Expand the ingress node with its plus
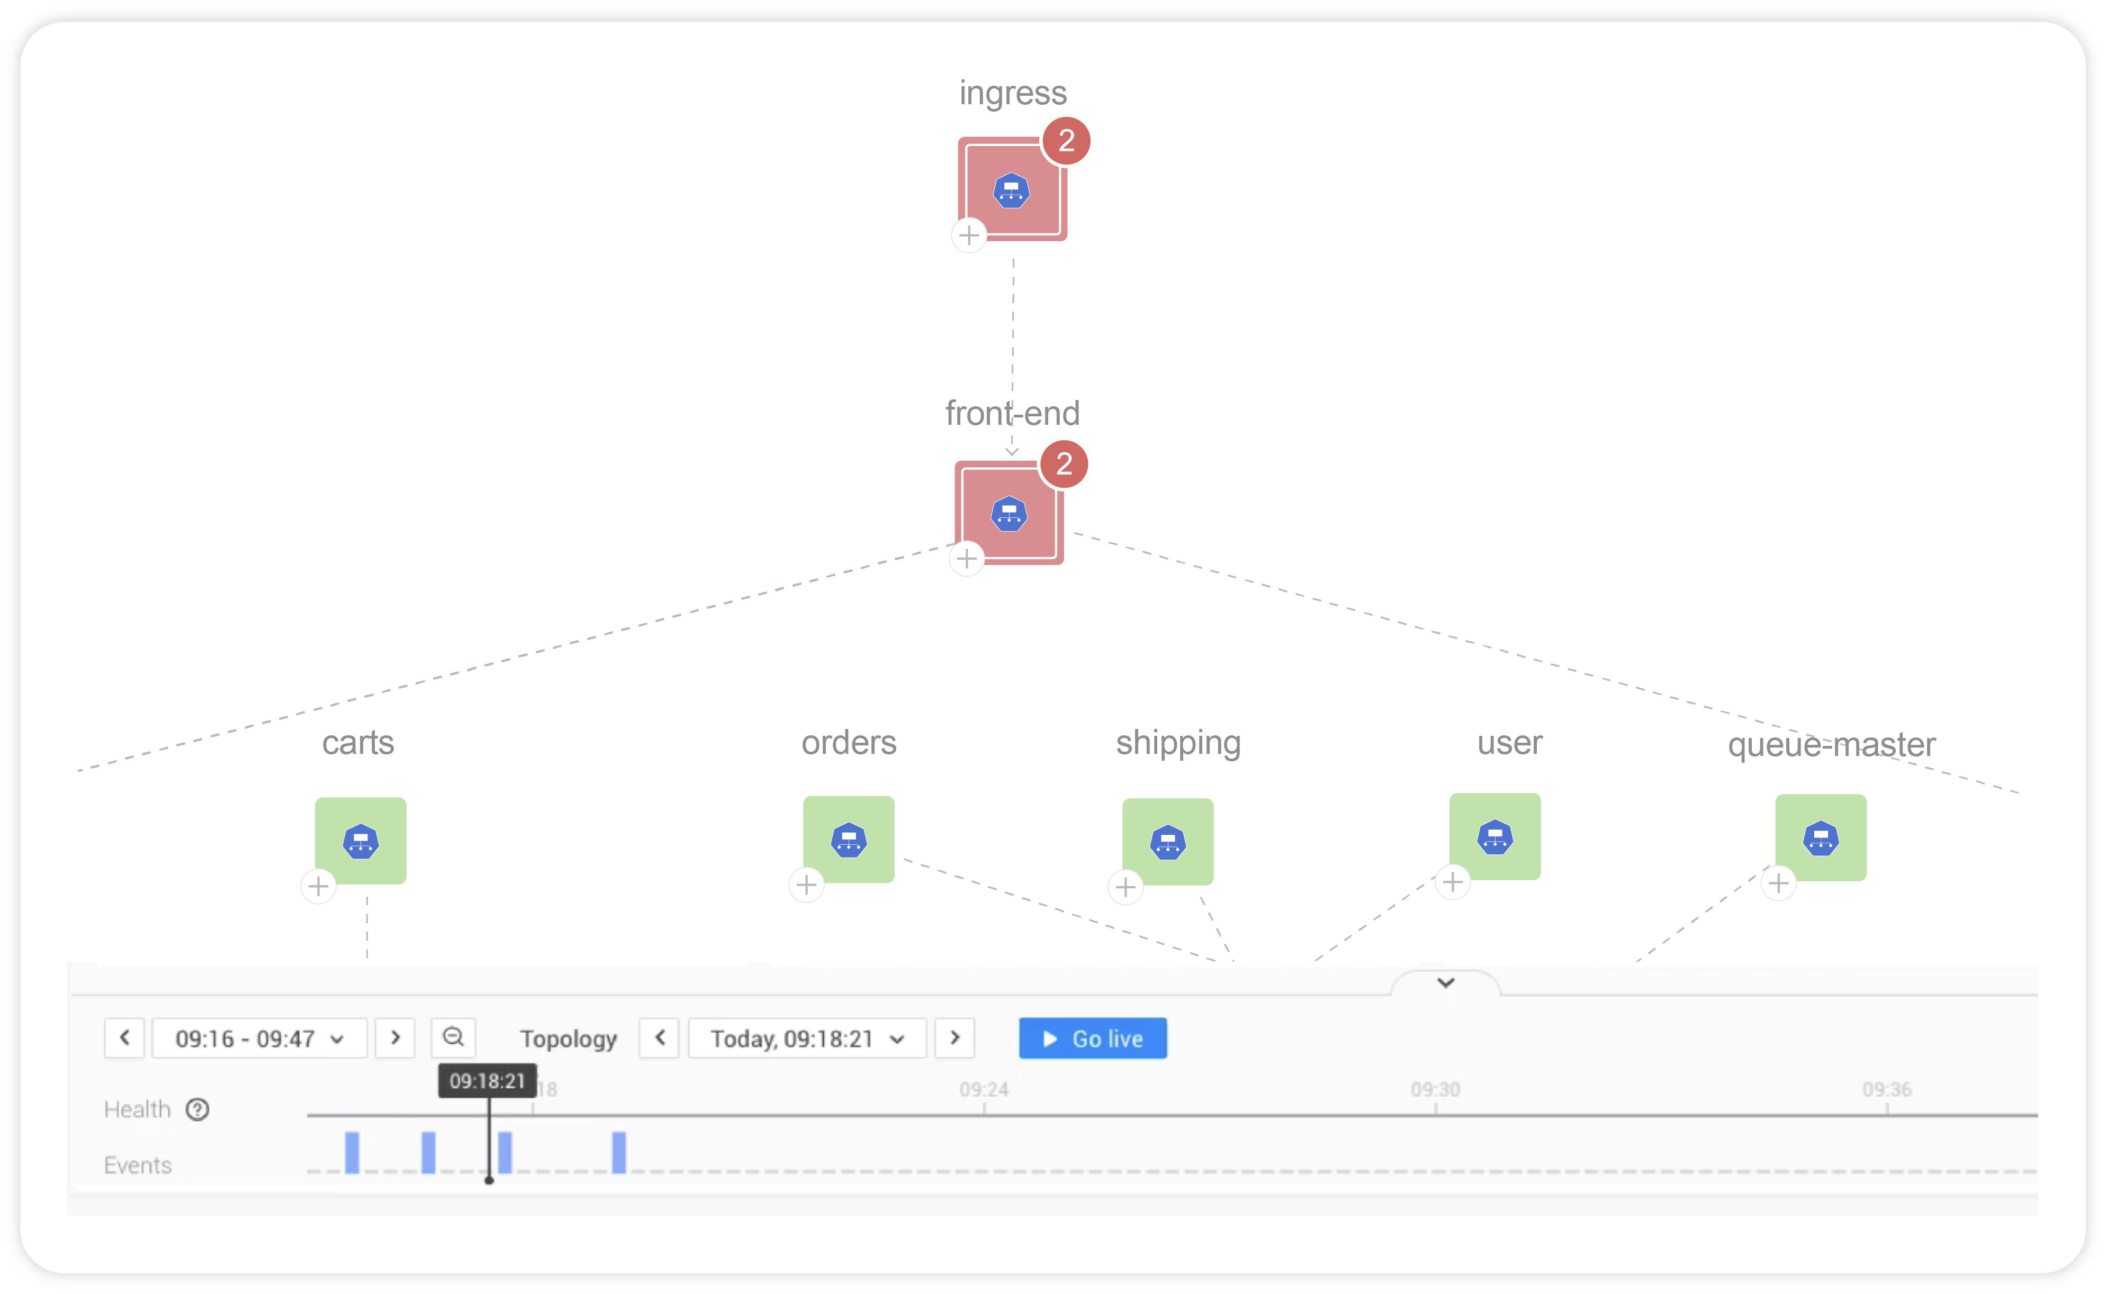 click(968, 234)
